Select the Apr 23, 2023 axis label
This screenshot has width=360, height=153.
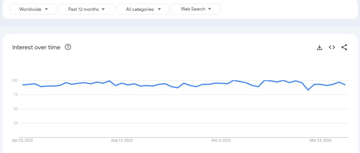tap(22, 140)
